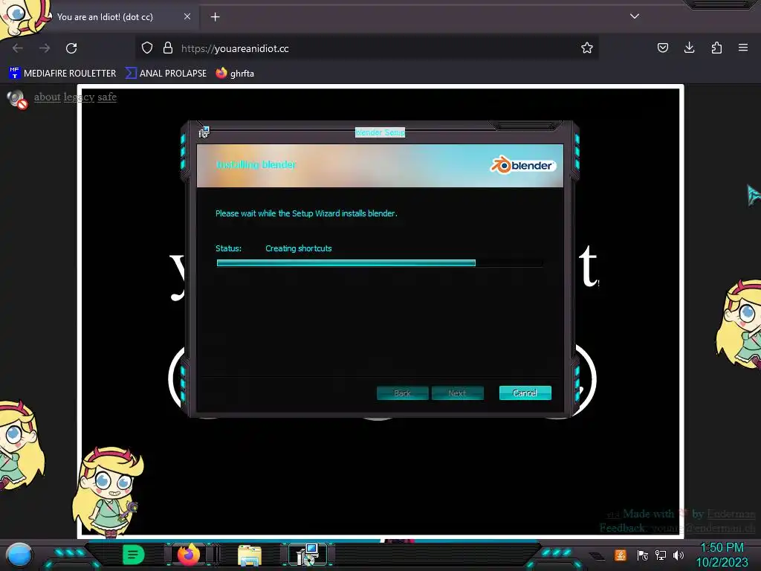Open MEDIAFIRE ROULETTER bookmark
The width and height of the screenshot is (761, 571).
click(62, 74)
